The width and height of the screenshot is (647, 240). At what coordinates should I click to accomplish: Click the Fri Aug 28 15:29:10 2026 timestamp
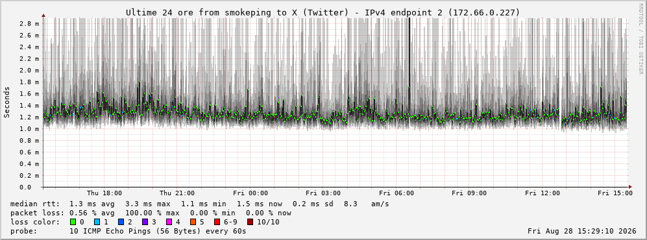pyautogui.click(x=582, y=231)
